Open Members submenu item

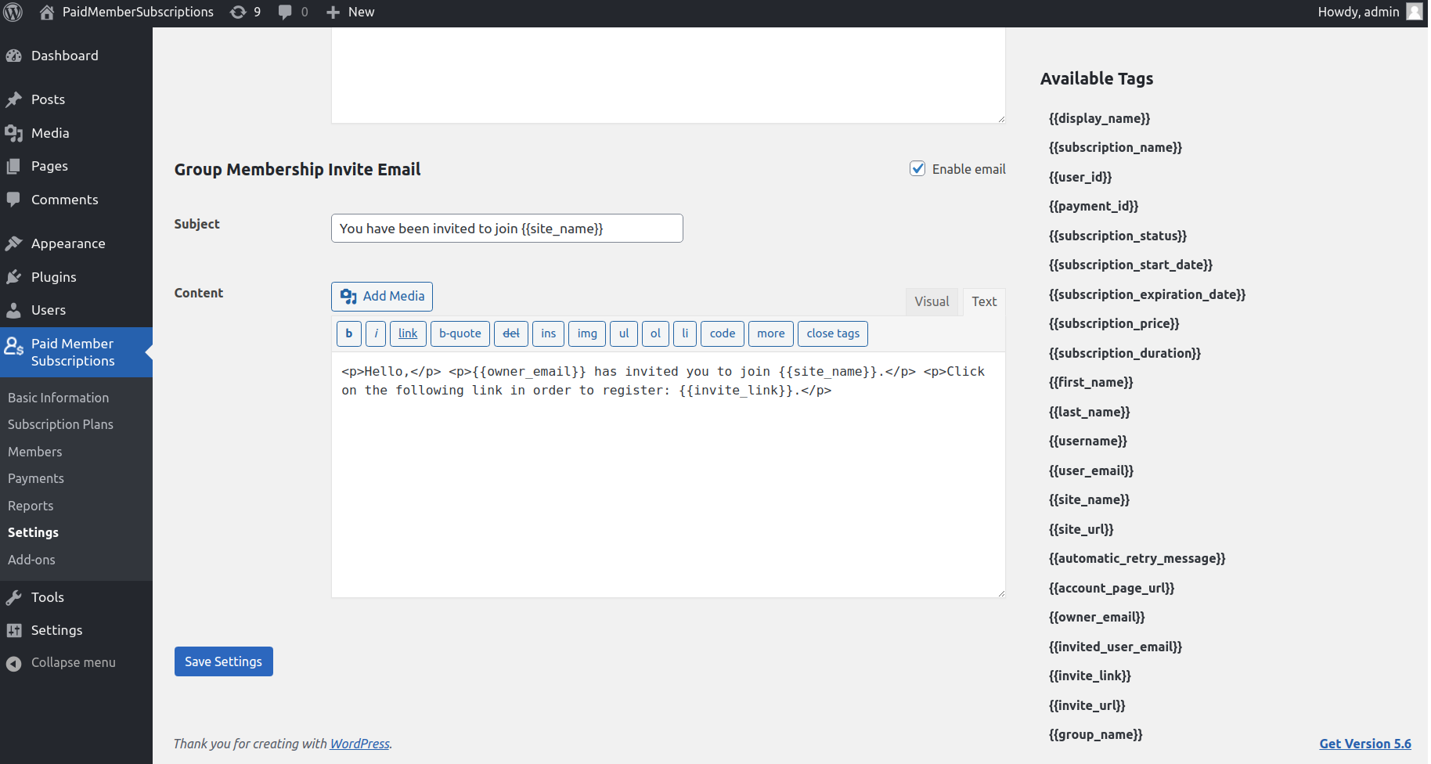tap(35, 452)
